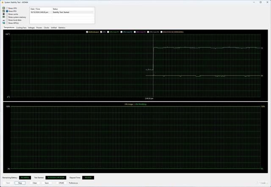271x187 pixels.
Task: Click the disabled Start button
Action: point(8,183)
